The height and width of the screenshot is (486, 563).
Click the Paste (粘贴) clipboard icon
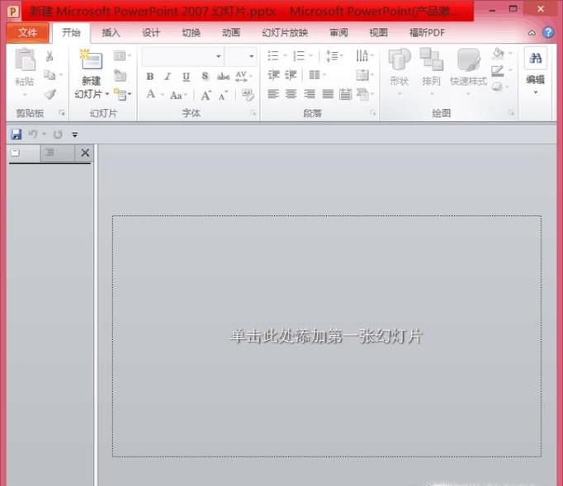point(25,64)
